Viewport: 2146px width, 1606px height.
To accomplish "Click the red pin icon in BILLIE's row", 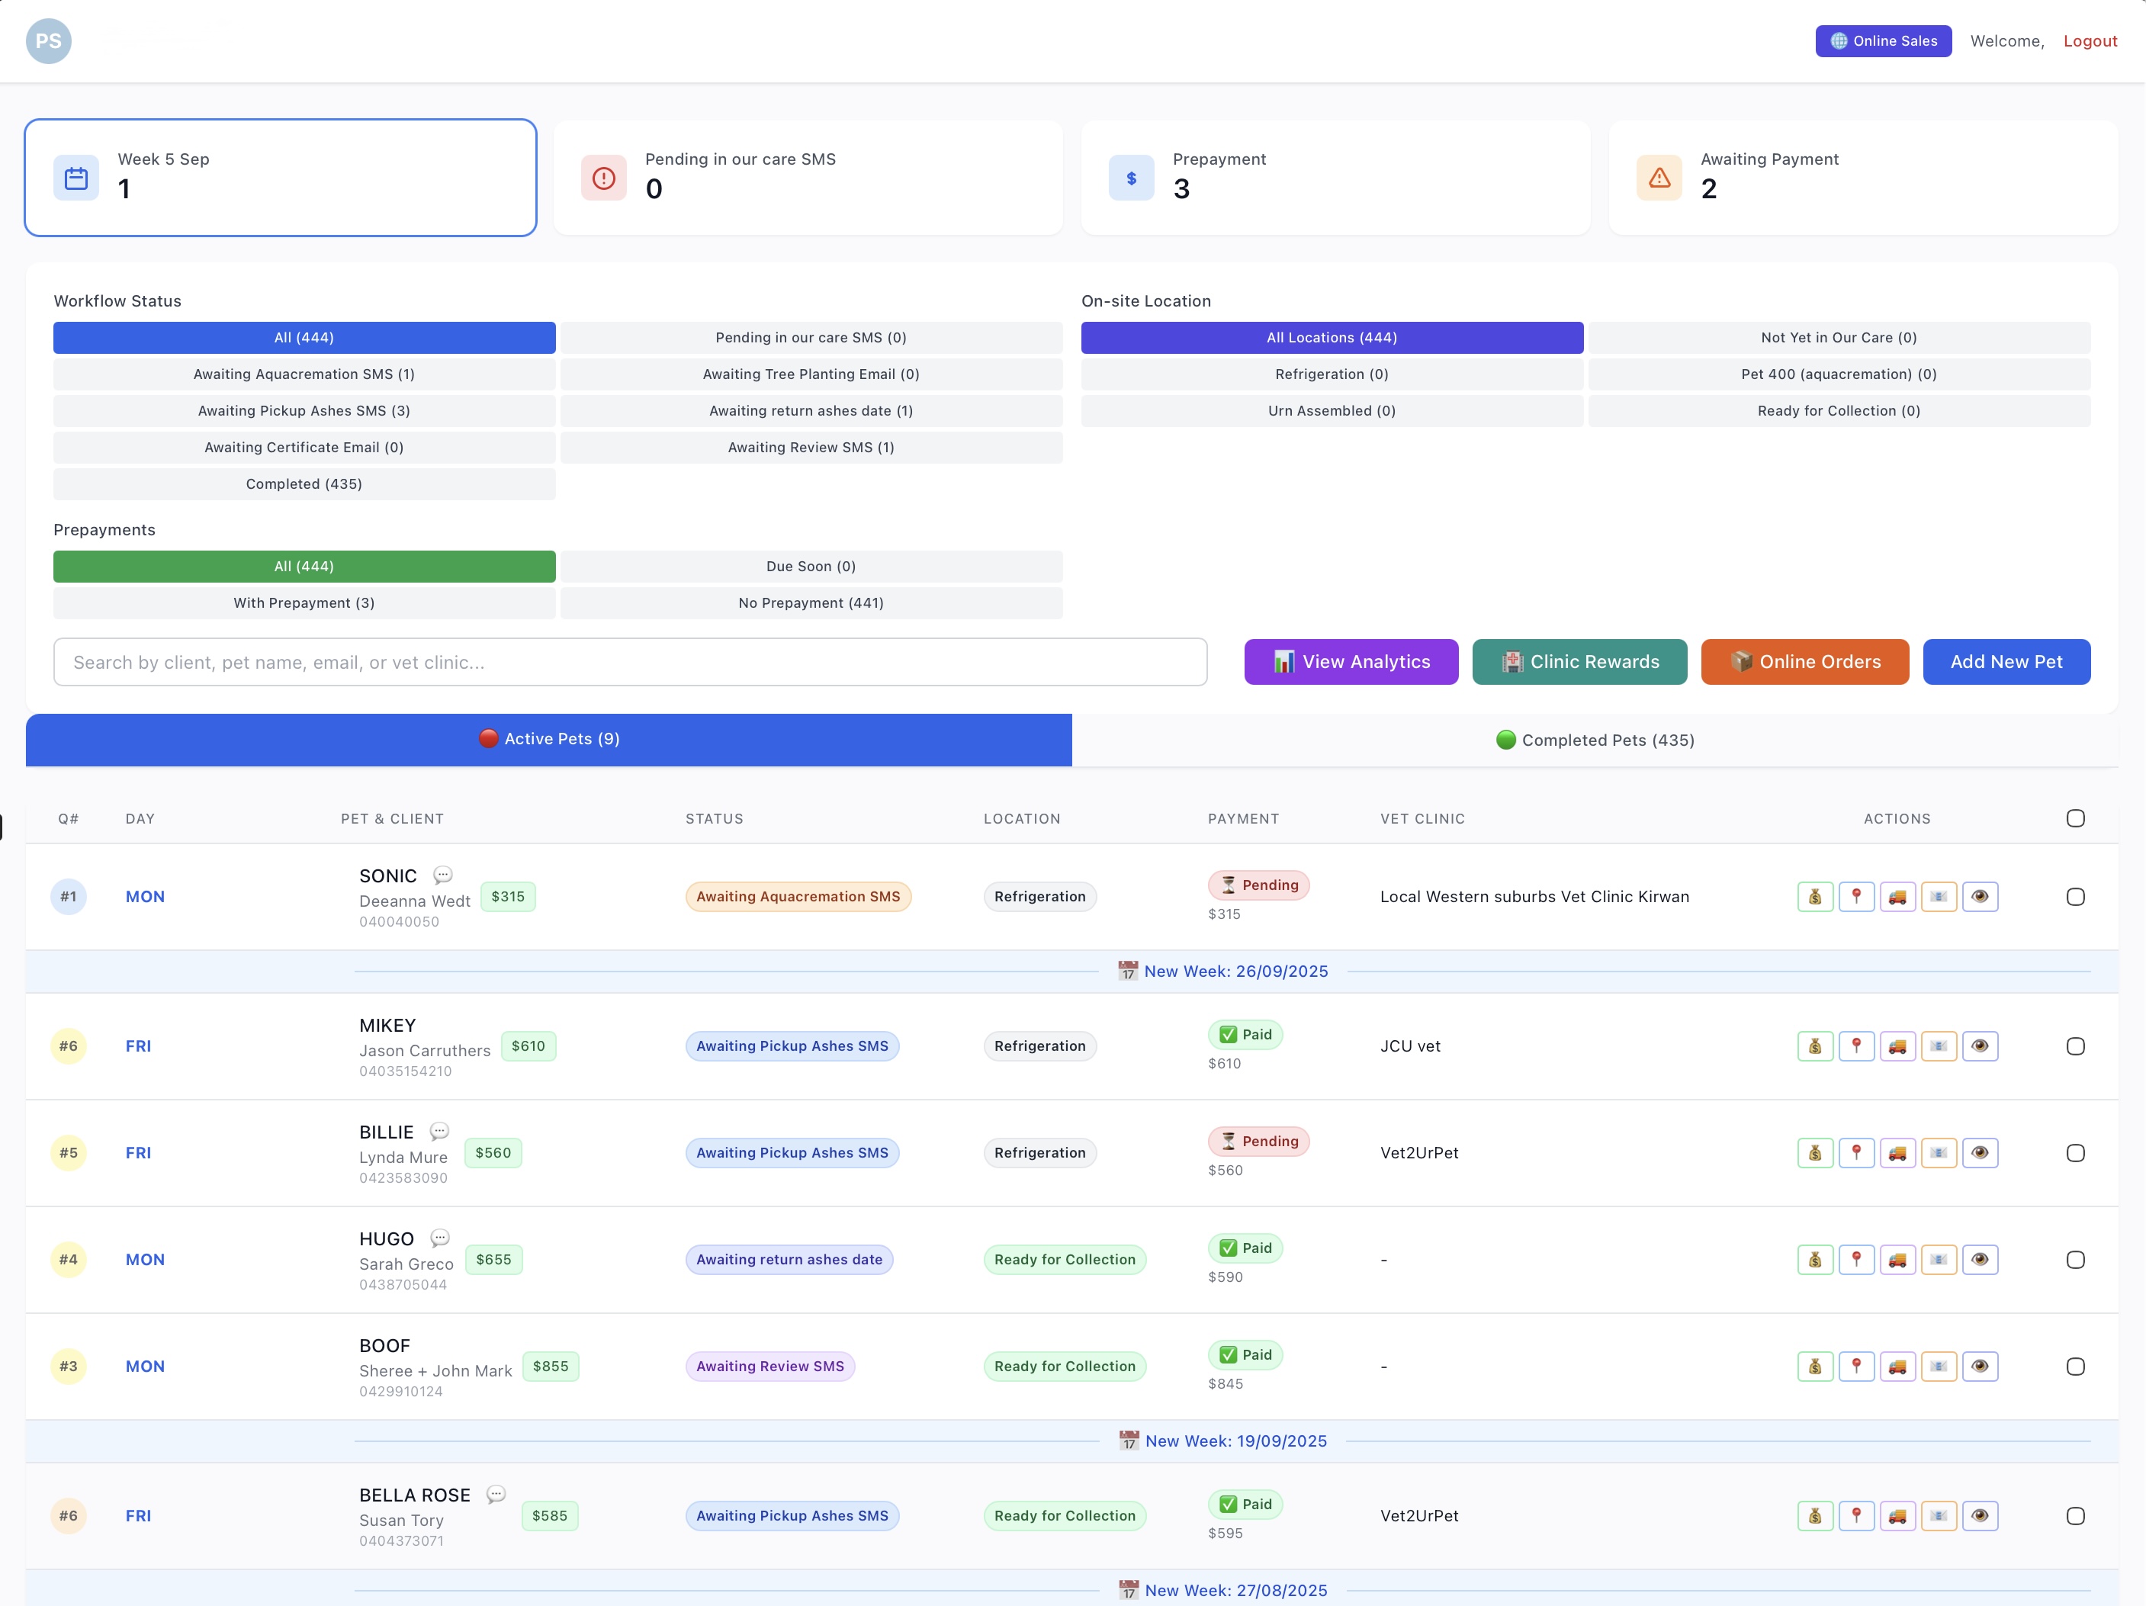I will click(x=1856, y=1153).
